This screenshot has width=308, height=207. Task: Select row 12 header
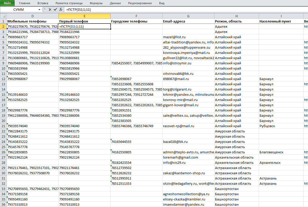[3, 79]
